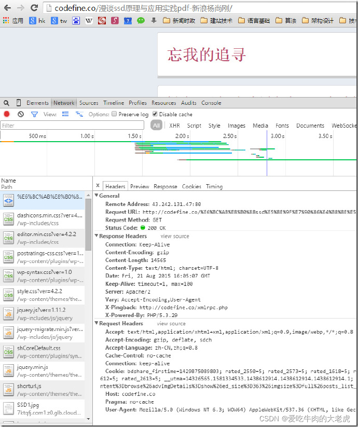Screen dimensions: 358x427
Task: Click the request list scrollbar thumb
Action: 88,224
